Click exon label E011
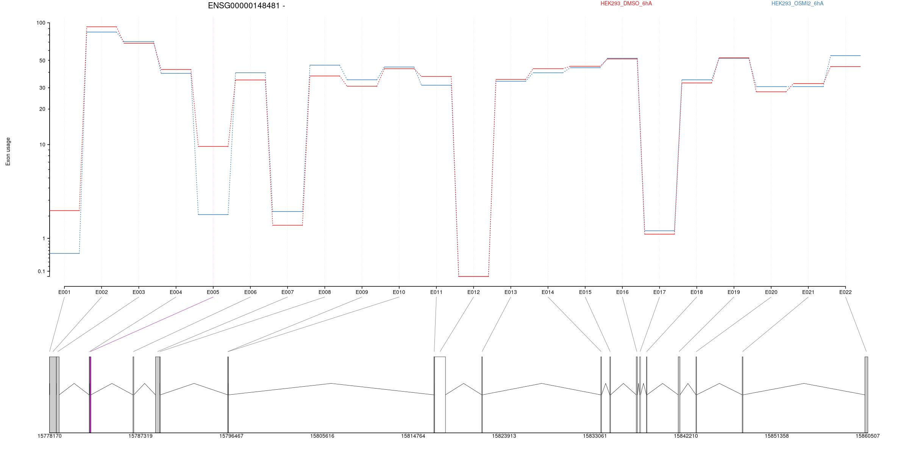The width and height of the screenshot is (909, 454). pyautogui.click(x=436, y=292)
